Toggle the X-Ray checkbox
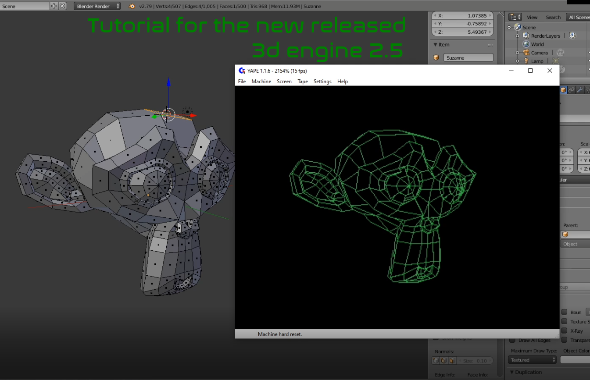590x380 pixels. tap(564, 331)
